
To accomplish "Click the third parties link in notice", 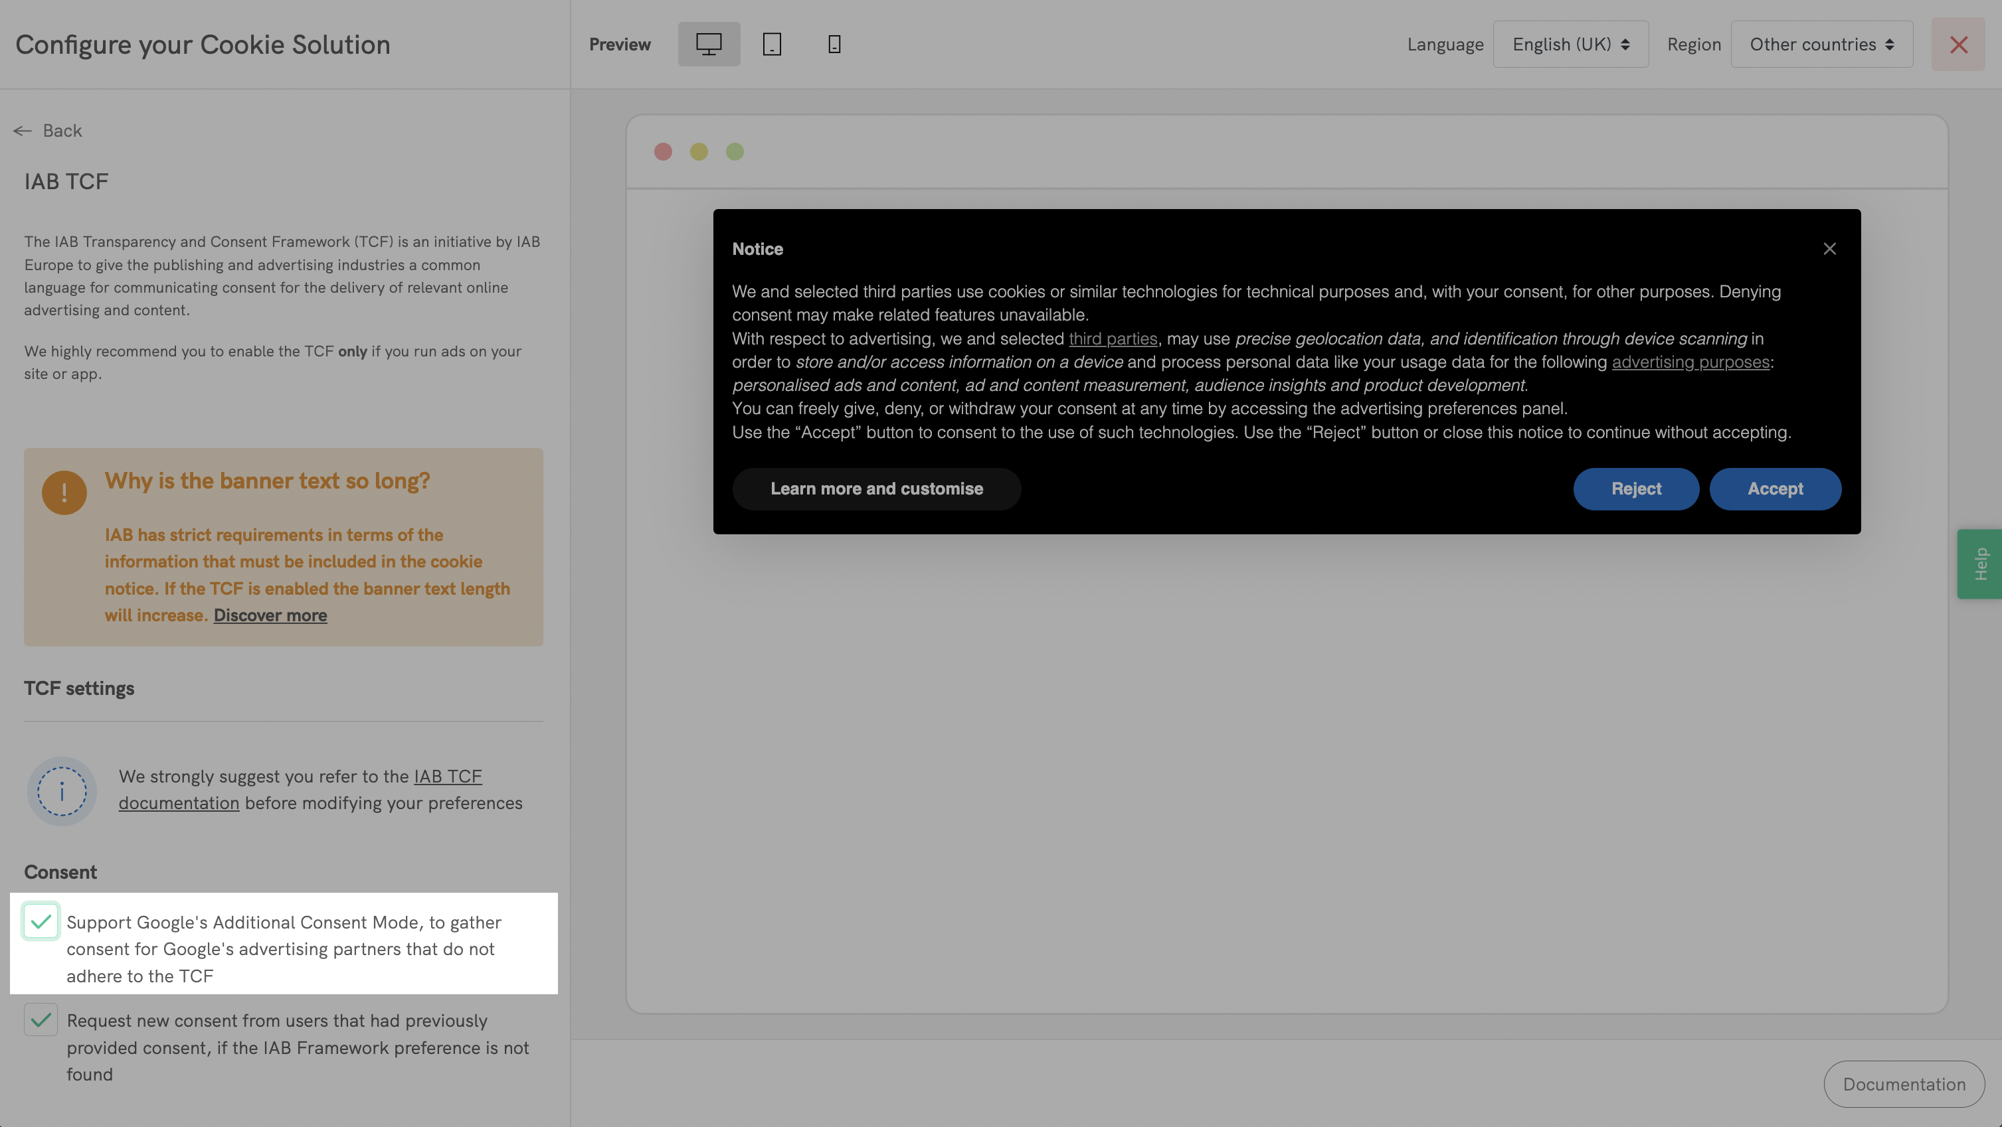I will coord(1112,338).
